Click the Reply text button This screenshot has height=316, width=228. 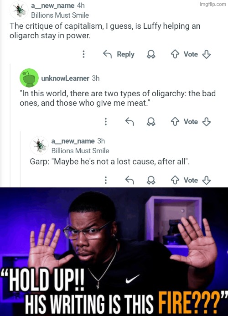pos(125,54)
